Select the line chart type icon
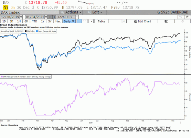The width and height of the screenshot is (191, 138). [x=79, y=21]
